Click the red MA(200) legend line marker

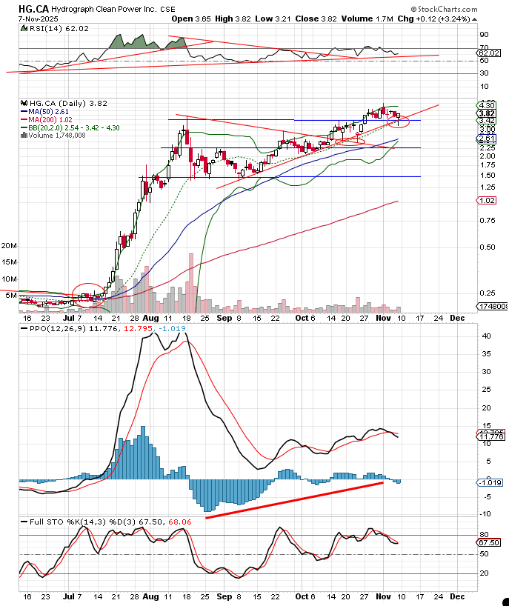click(24, 120)
